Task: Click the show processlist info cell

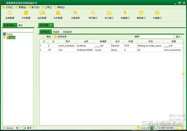Action: click(173, 50)
